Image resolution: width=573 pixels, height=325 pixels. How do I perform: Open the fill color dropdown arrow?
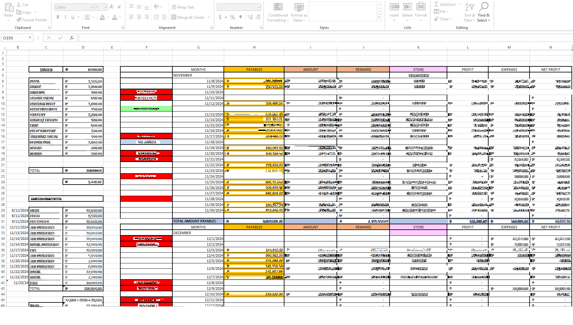pos(108,17)
